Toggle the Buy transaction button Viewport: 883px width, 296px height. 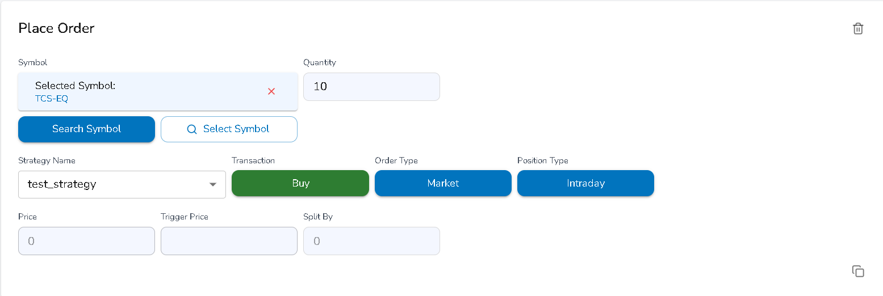point(300,183)
